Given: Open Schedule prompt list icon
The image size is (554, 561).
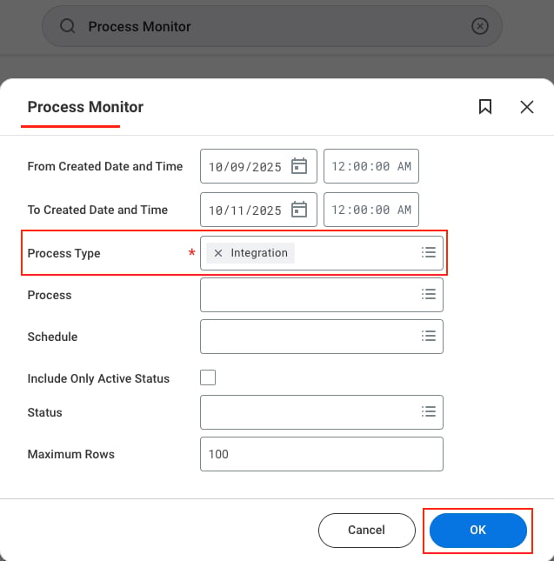Looking at the screenshot, I should (x=429, y=337).
